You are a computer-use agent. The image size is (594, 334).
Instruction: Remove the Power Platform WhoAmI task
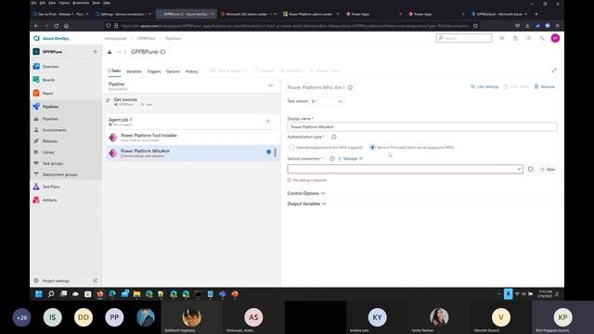(545, 86)
